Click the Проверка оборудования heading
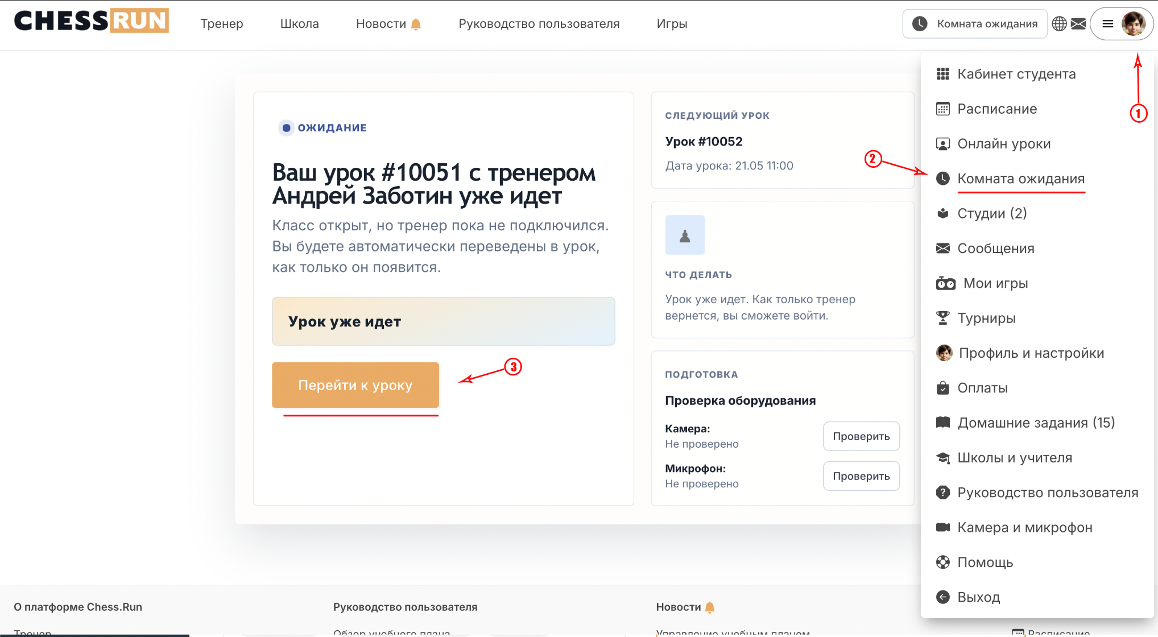 (741, 401)
